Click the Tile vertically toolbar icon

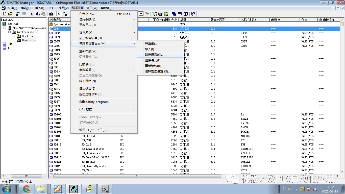pyautogui.click(x=185, y=14)
